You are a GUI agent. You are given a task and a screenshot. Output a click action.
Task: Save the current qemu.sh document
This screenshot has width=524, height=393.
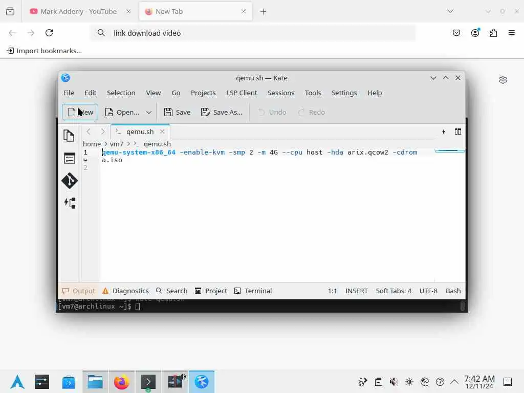pyautogui.click(x=177, y=112)
